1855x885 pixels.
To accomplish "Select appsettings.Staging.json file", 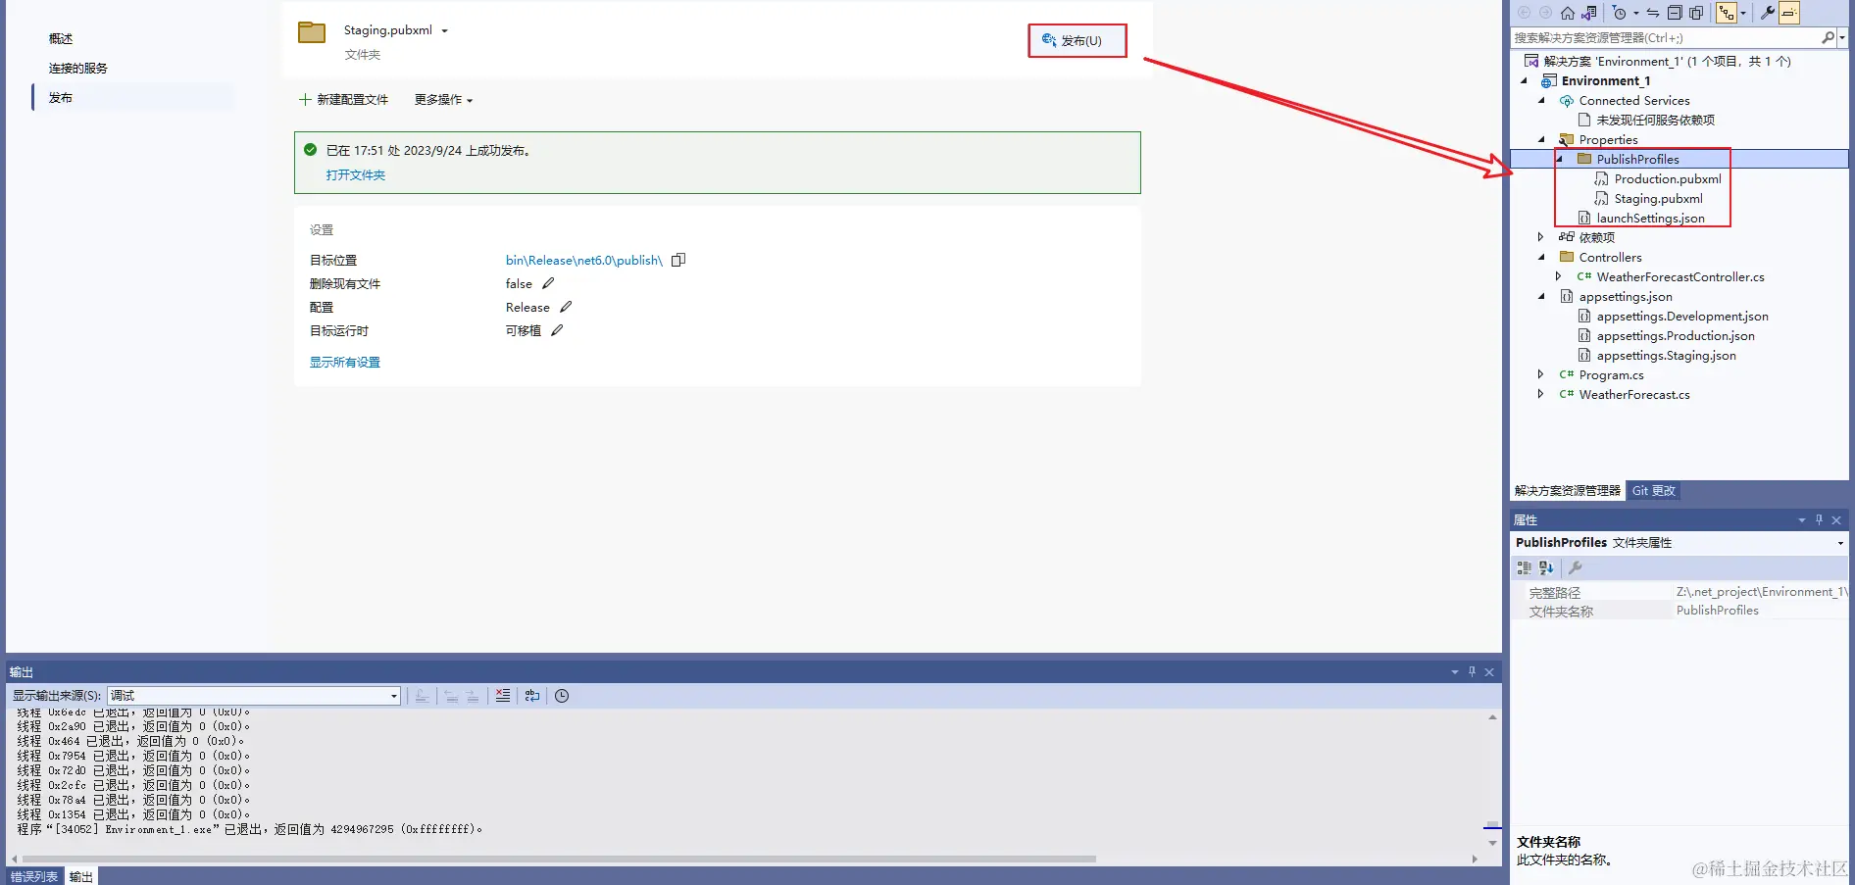I will coord(1666,356).
